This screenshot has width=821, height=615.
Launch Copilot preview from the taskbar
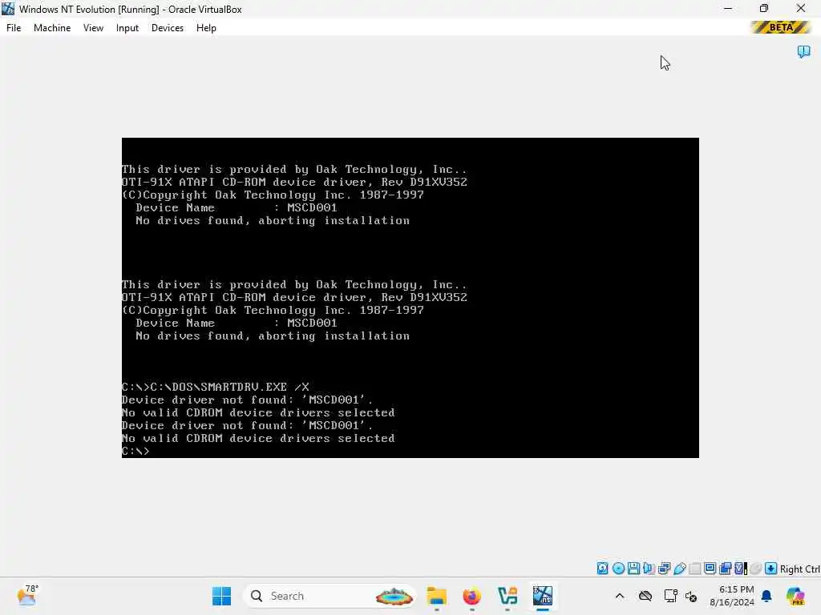point(795,596)
